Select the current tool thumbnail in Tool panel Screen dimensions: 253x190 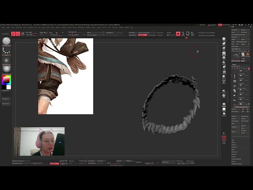click(236, 55)
